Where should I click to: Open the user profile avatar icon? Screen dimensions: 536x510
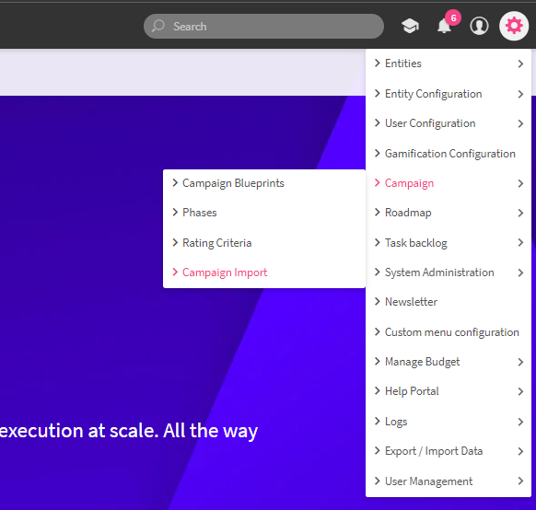tap(479, 26)
